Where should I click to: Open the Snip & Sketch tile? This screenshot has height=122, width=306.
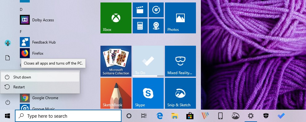(x=180, y=93)
